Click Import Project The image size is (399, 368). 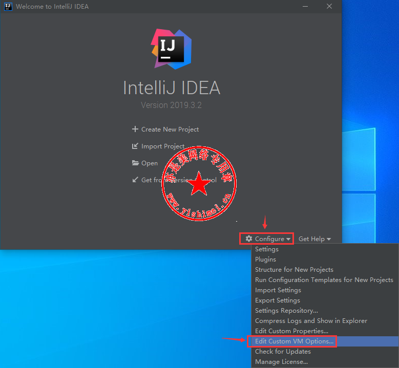162,146
